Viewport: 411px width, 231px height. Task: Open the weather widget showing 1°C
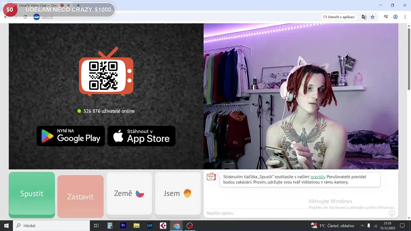(332, 226)
